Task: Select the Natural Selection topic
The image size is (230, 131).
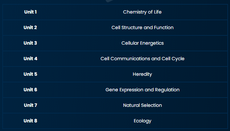Action: point(142,105)
